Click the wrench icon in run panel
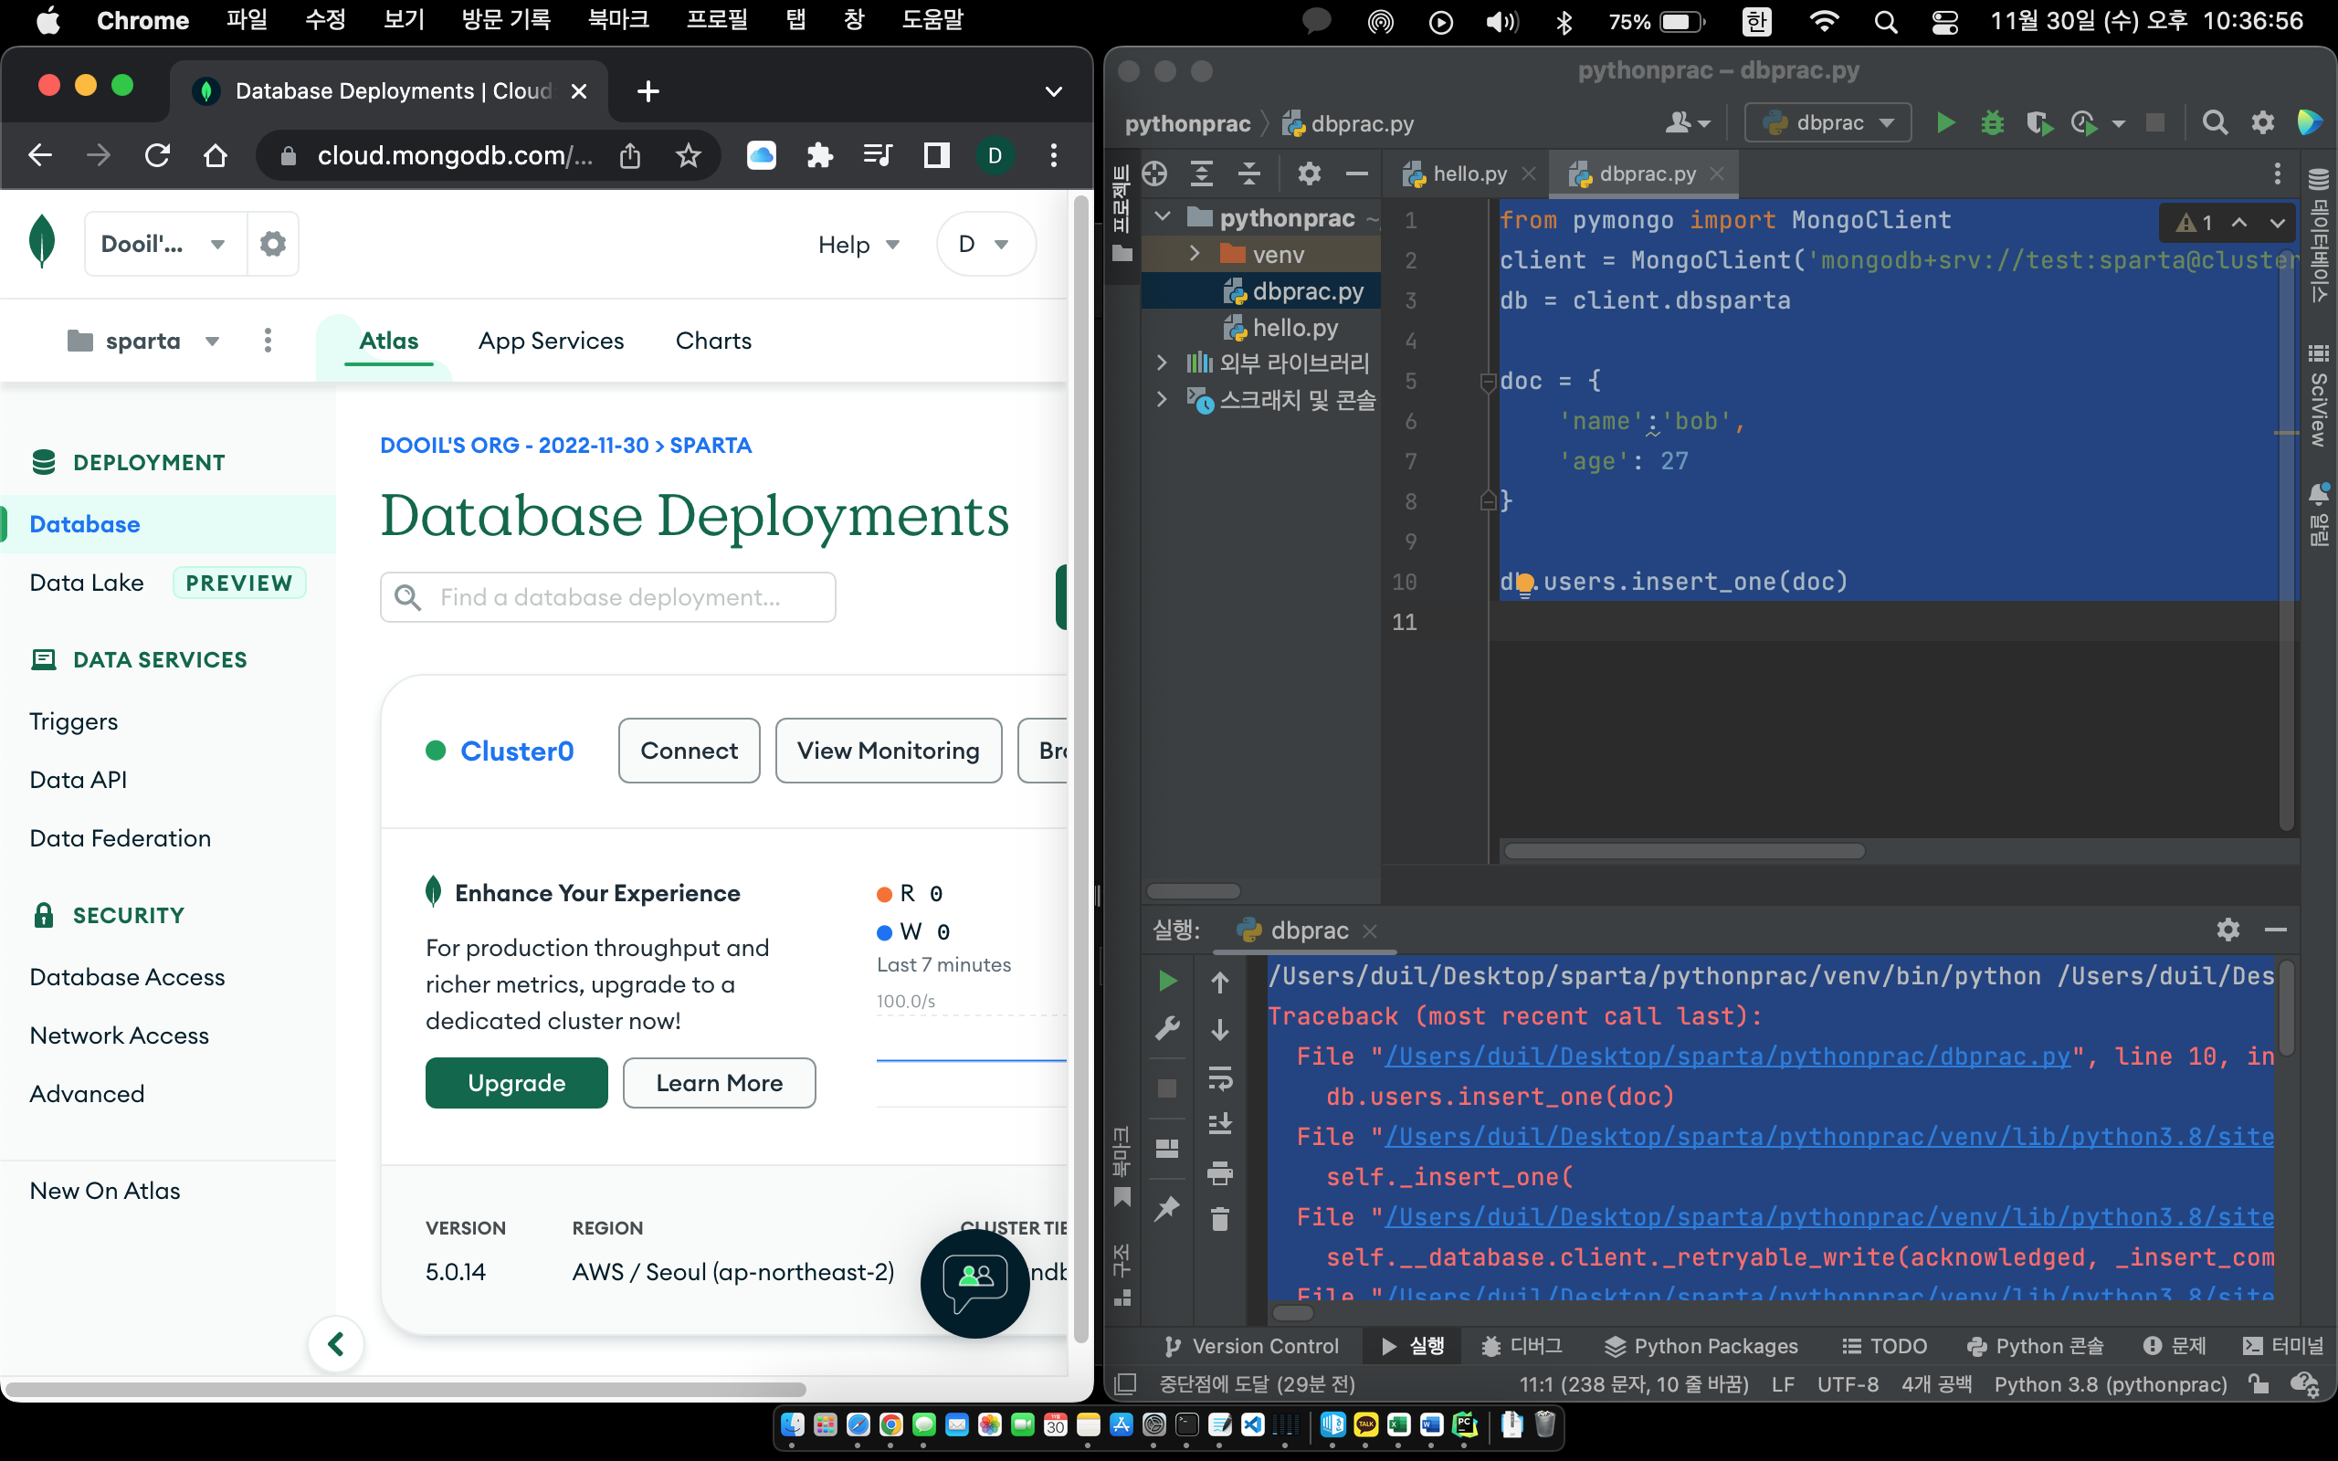 click(1167, 1028)
